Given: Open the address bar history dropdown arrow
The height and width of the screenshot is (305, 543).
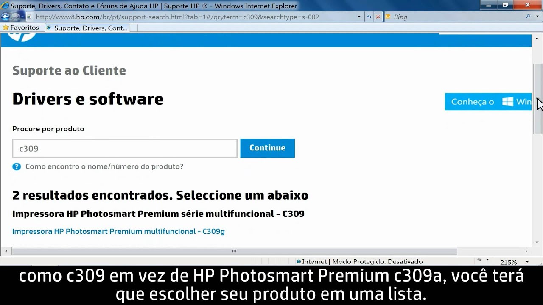Looking at the screenshot, I should tap(359, 17).
